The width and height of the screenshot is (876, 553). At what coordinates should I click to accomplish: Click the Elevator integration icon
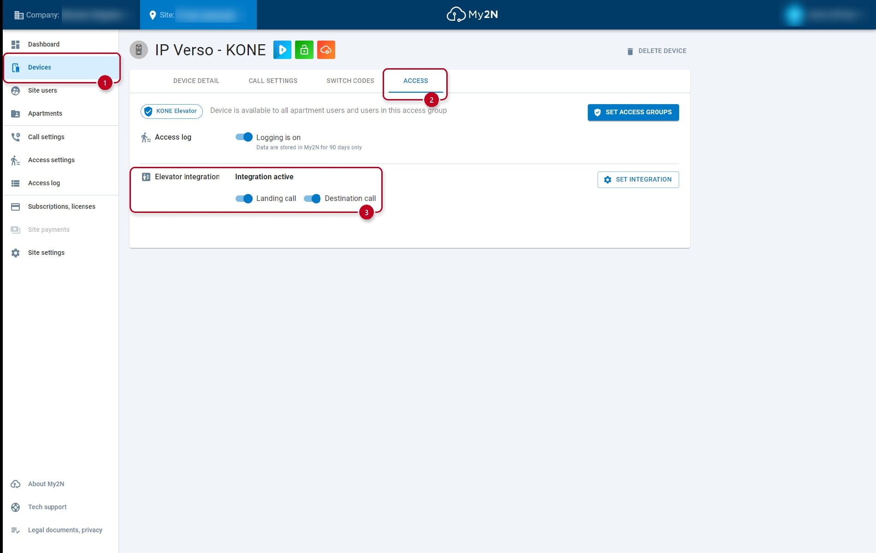pyautogui.click(x=146, y=177)
